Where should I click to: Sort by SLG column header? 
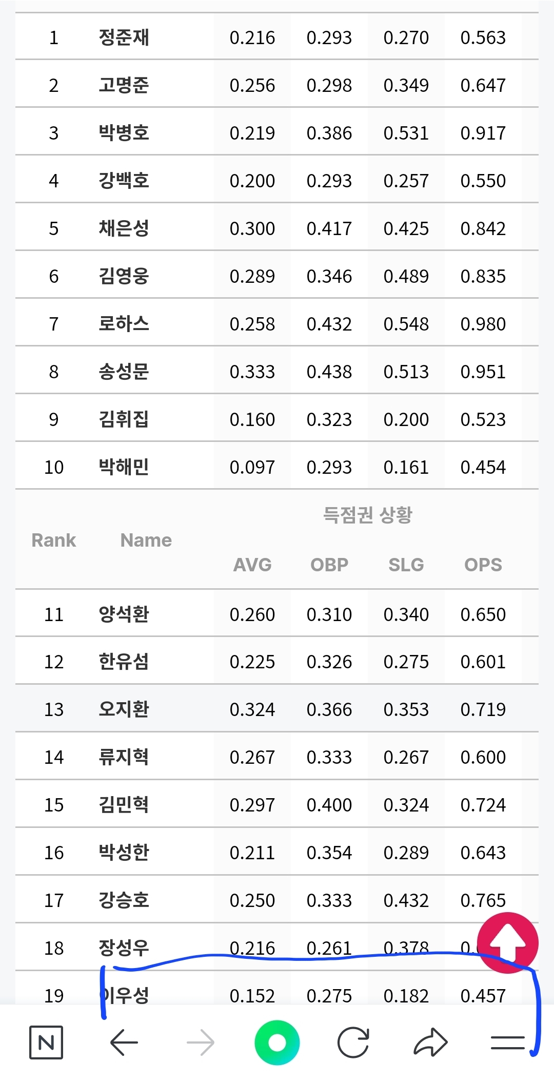coord(406,565)
